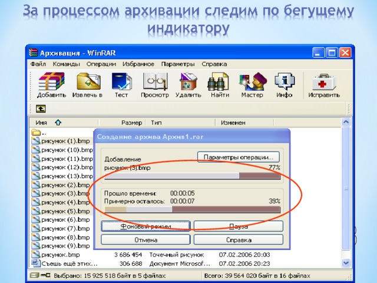
Task: Click the Фоновый режим button
Action: [145, 226]
